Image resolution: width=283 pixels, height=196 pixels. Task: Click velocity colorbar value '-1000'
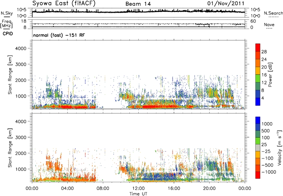pyautogui.click(x=269, y=172)
